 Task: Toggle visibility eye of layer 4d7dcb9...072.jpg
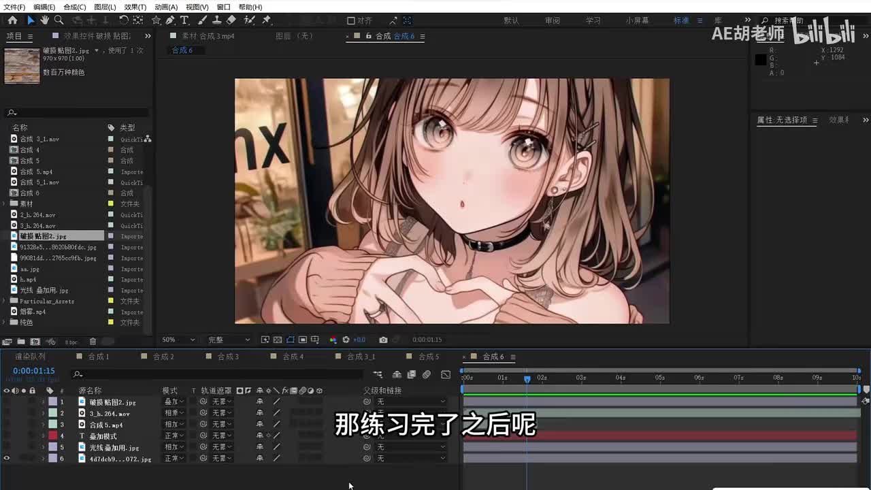pyautogui.click(x=7, y=459)
